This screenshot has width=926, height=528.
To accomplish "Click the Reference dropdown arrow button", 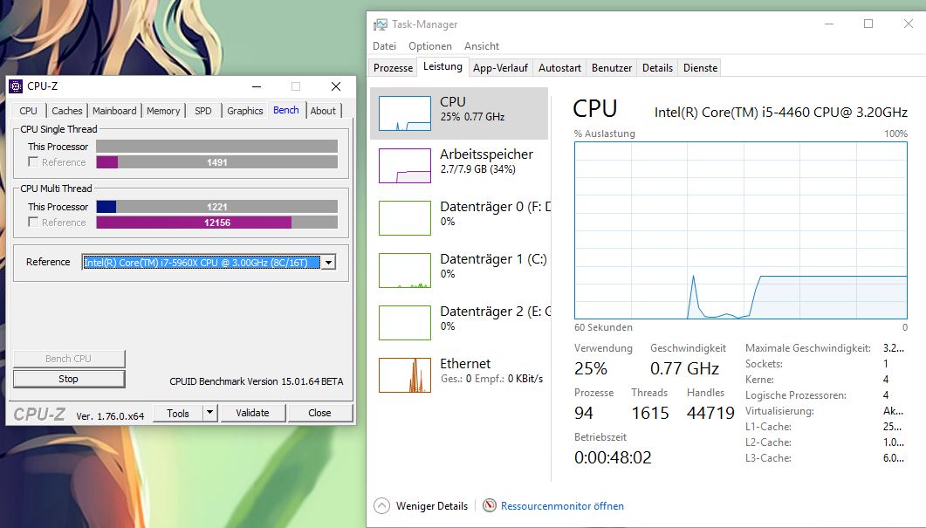I will coord(329,262).
